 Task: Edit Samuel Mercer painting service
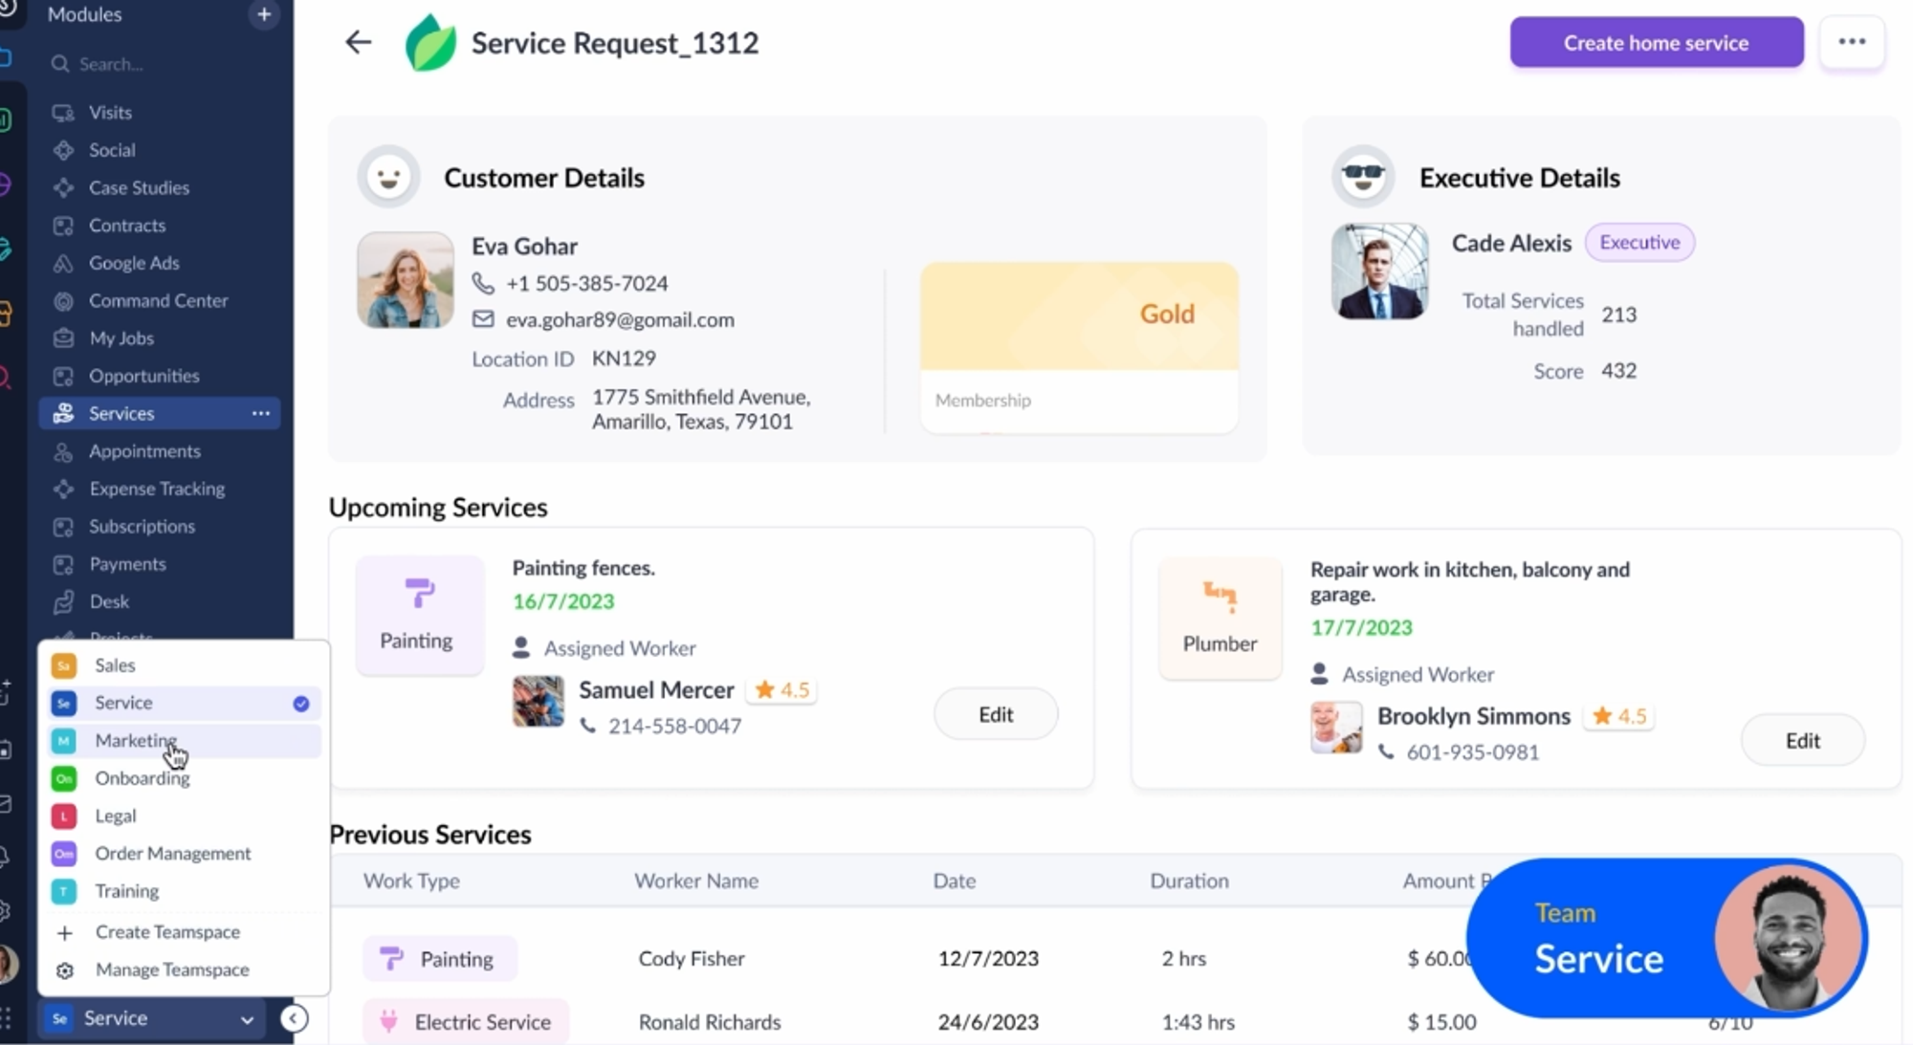click(x=996, y=714)
